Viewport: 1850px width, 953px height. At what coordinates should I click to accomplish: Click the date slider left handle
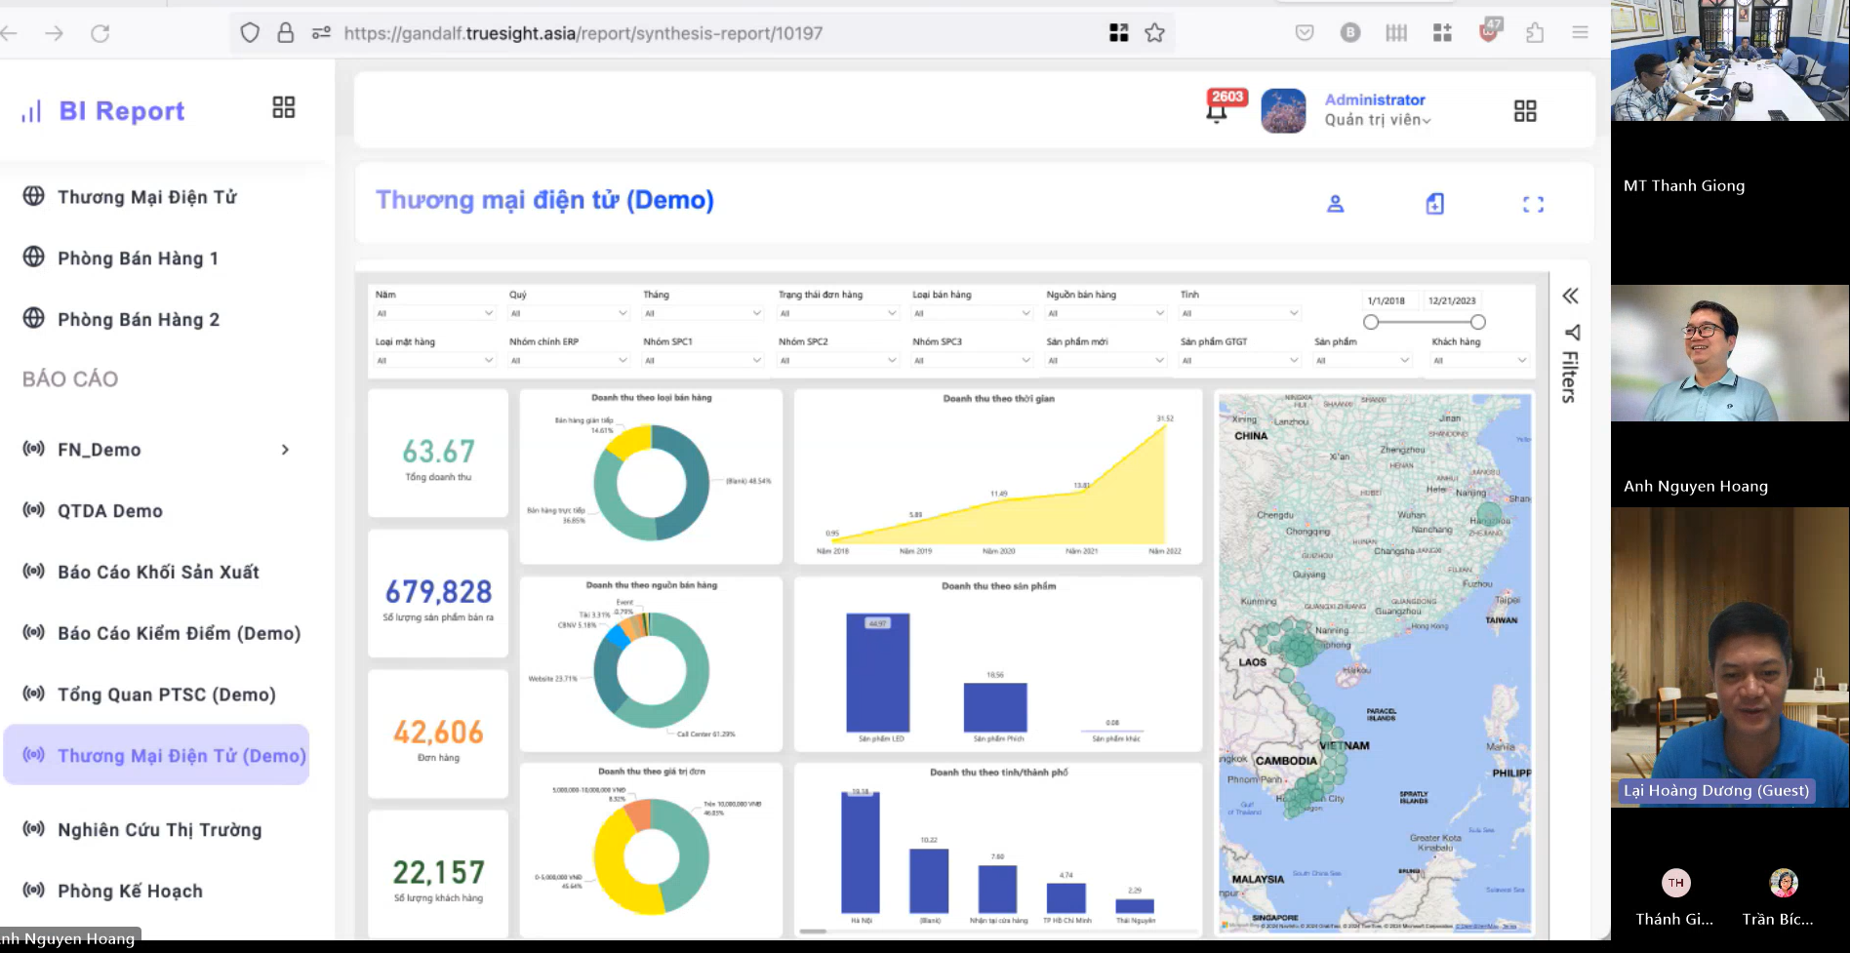(1371, 322)
